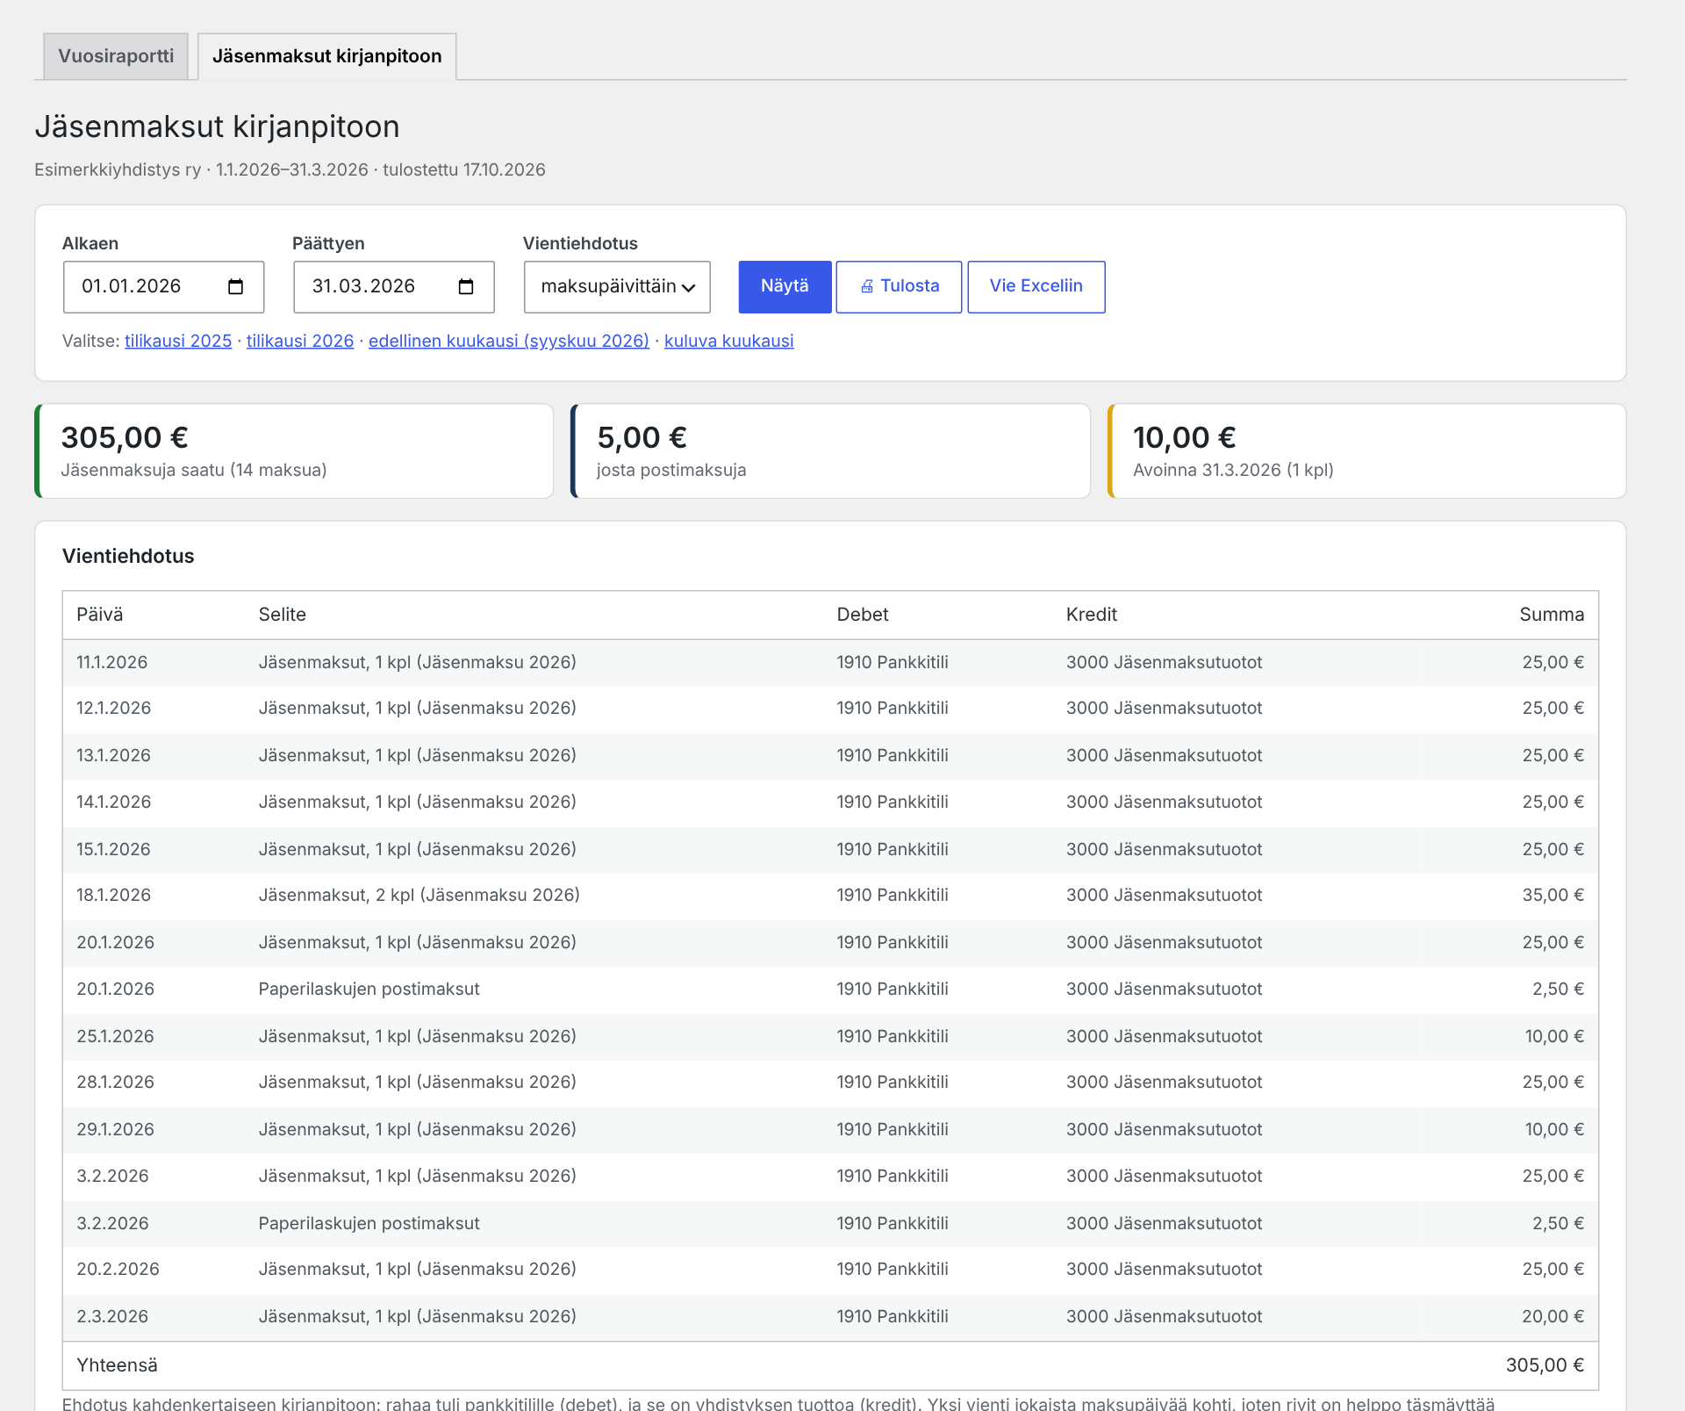Switch to the Vuosiraportti tab
The image size is (1685, 1411).
coord(116,56)
